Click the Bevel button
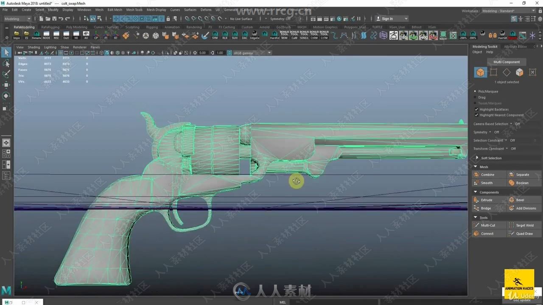 [524, 200]
